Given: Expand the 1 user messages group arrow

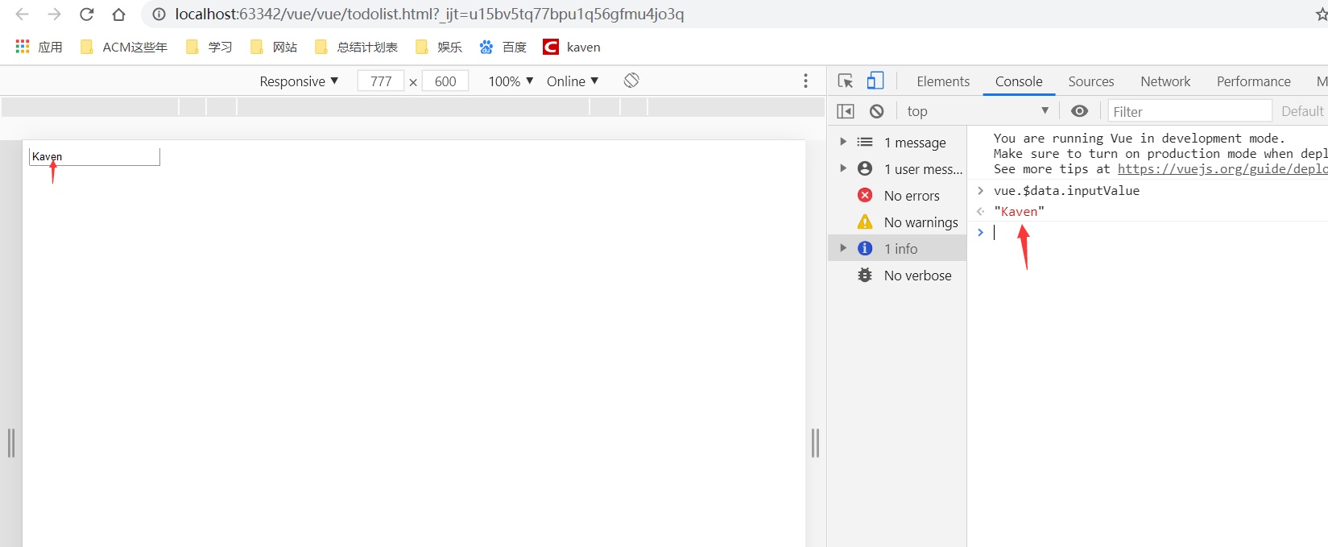Looking at the screenshot, I should pyautogui.click(x=843, y=168).
